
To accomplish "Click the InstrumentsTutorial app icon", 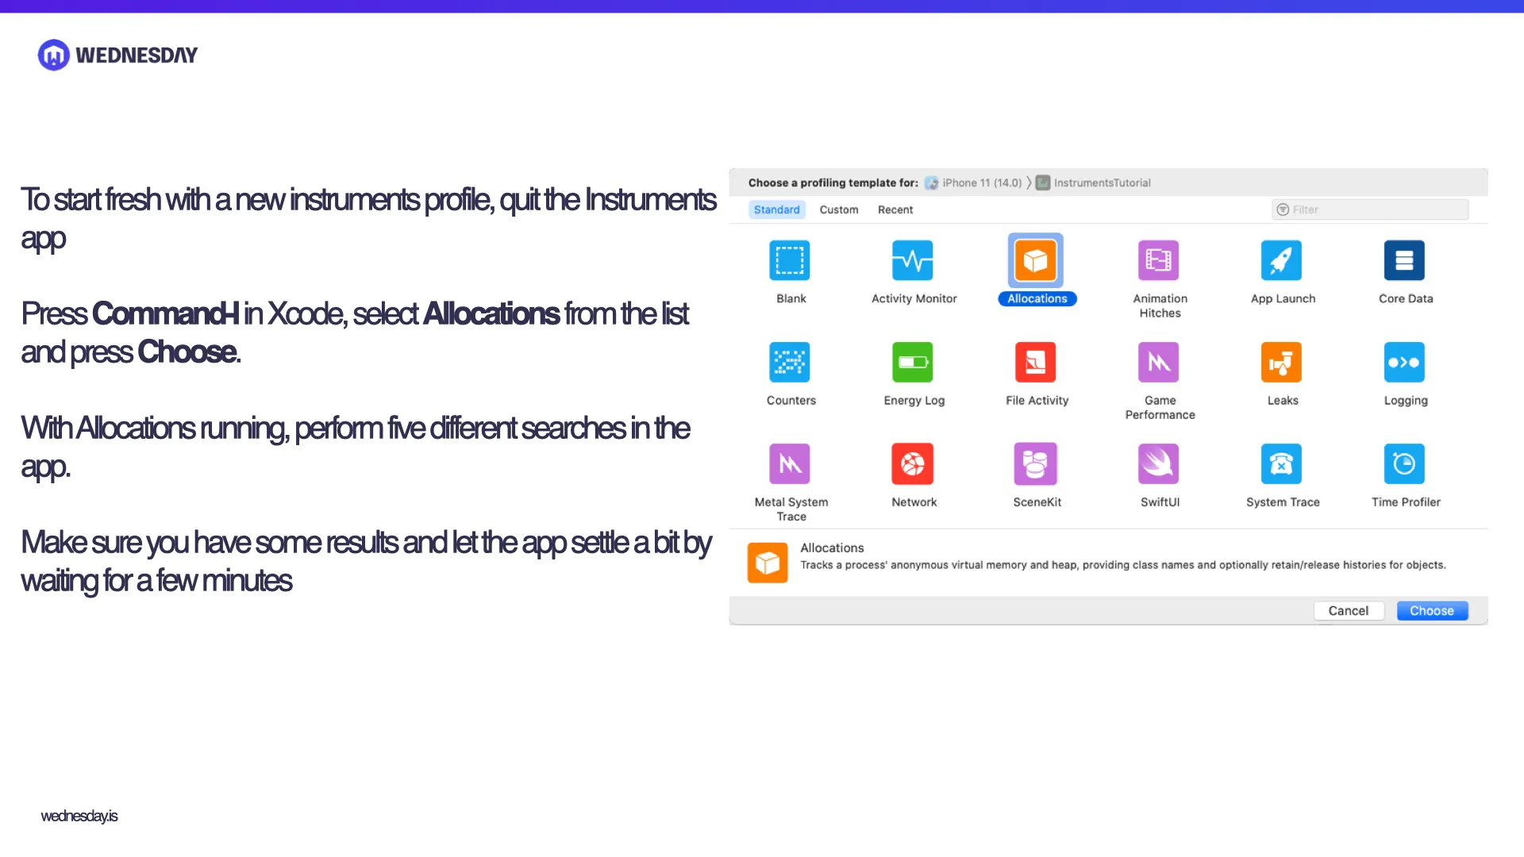I will click(x=1043, y=183).
